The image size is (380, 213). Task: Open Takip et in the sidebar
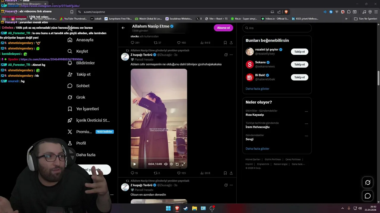point(79,74)
